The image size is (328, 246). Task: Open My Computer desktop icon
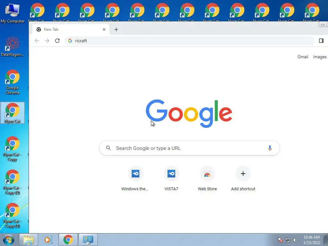pyautogui.click(x=12, y=13)
